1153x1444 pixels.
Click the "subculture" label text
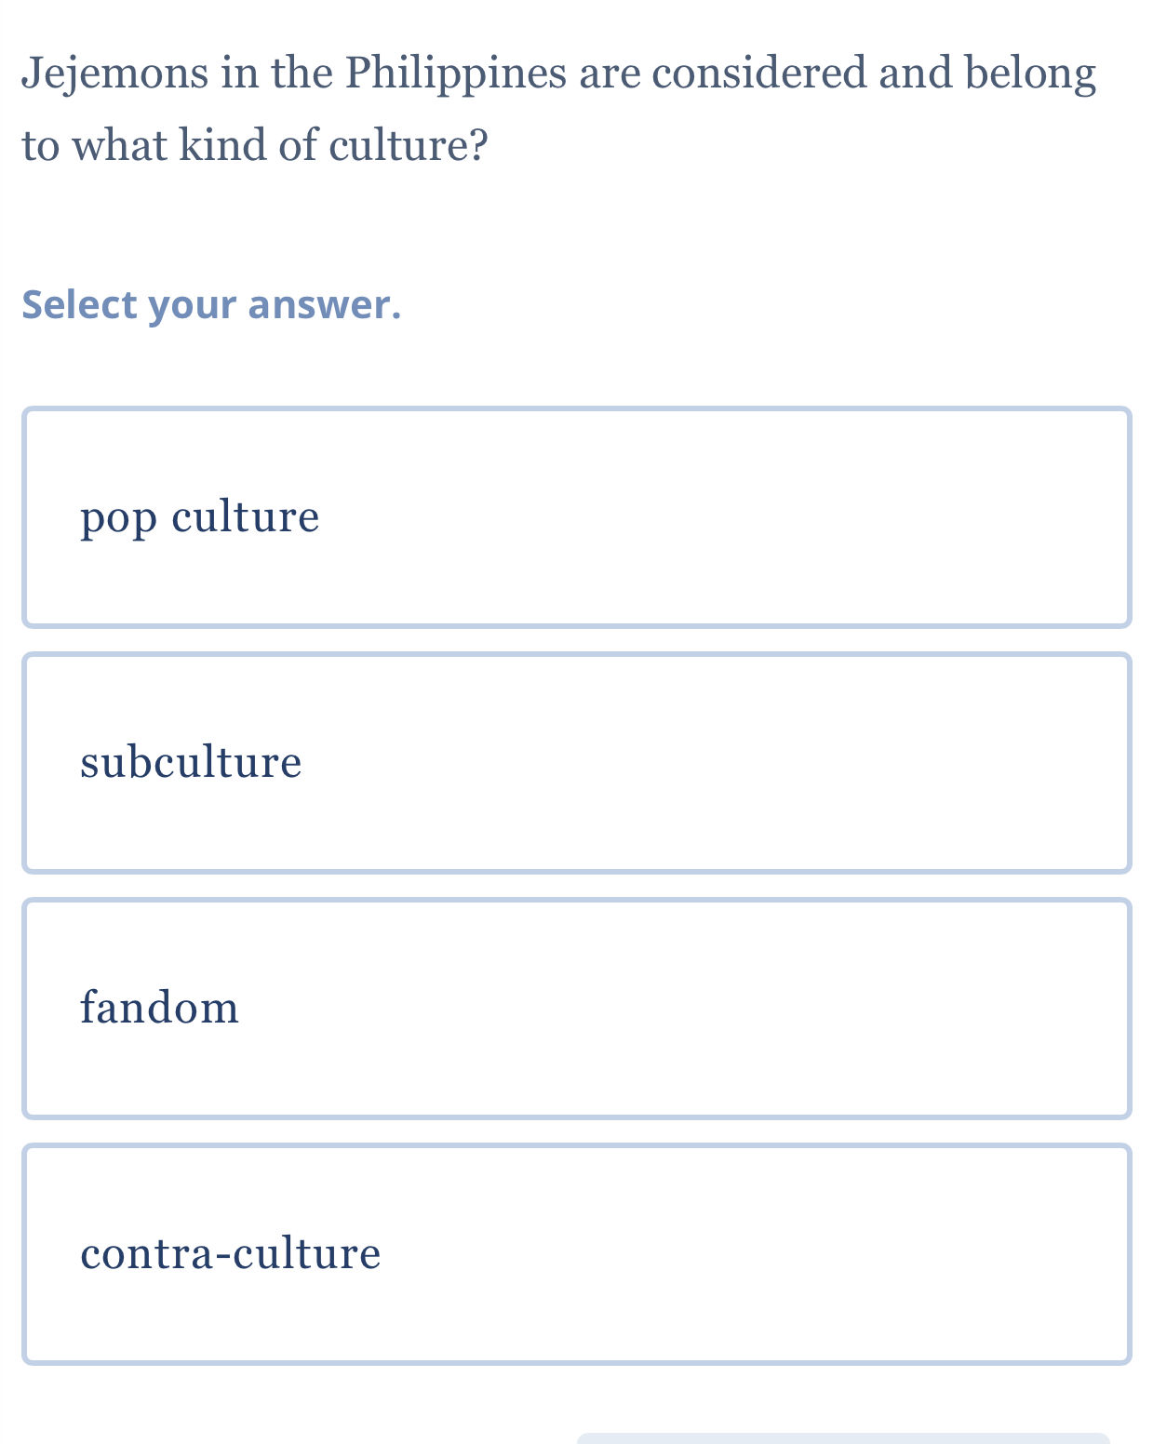click(x=191, y=763)
